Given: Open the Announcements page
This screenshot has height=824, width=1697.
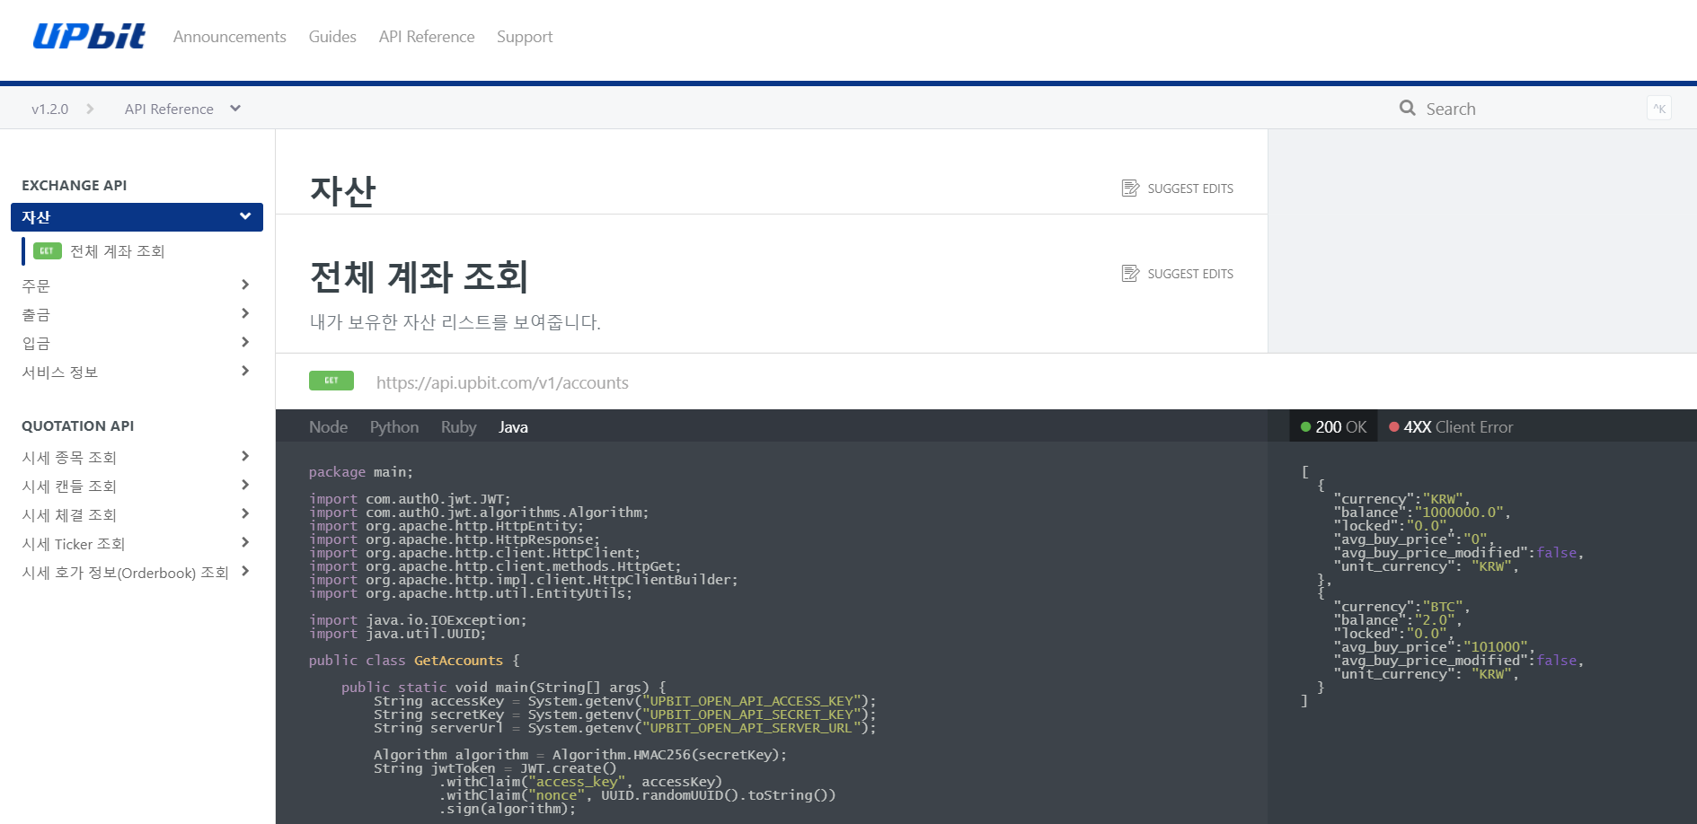Looking at the screenshot, I should click(x=230, y=37).
